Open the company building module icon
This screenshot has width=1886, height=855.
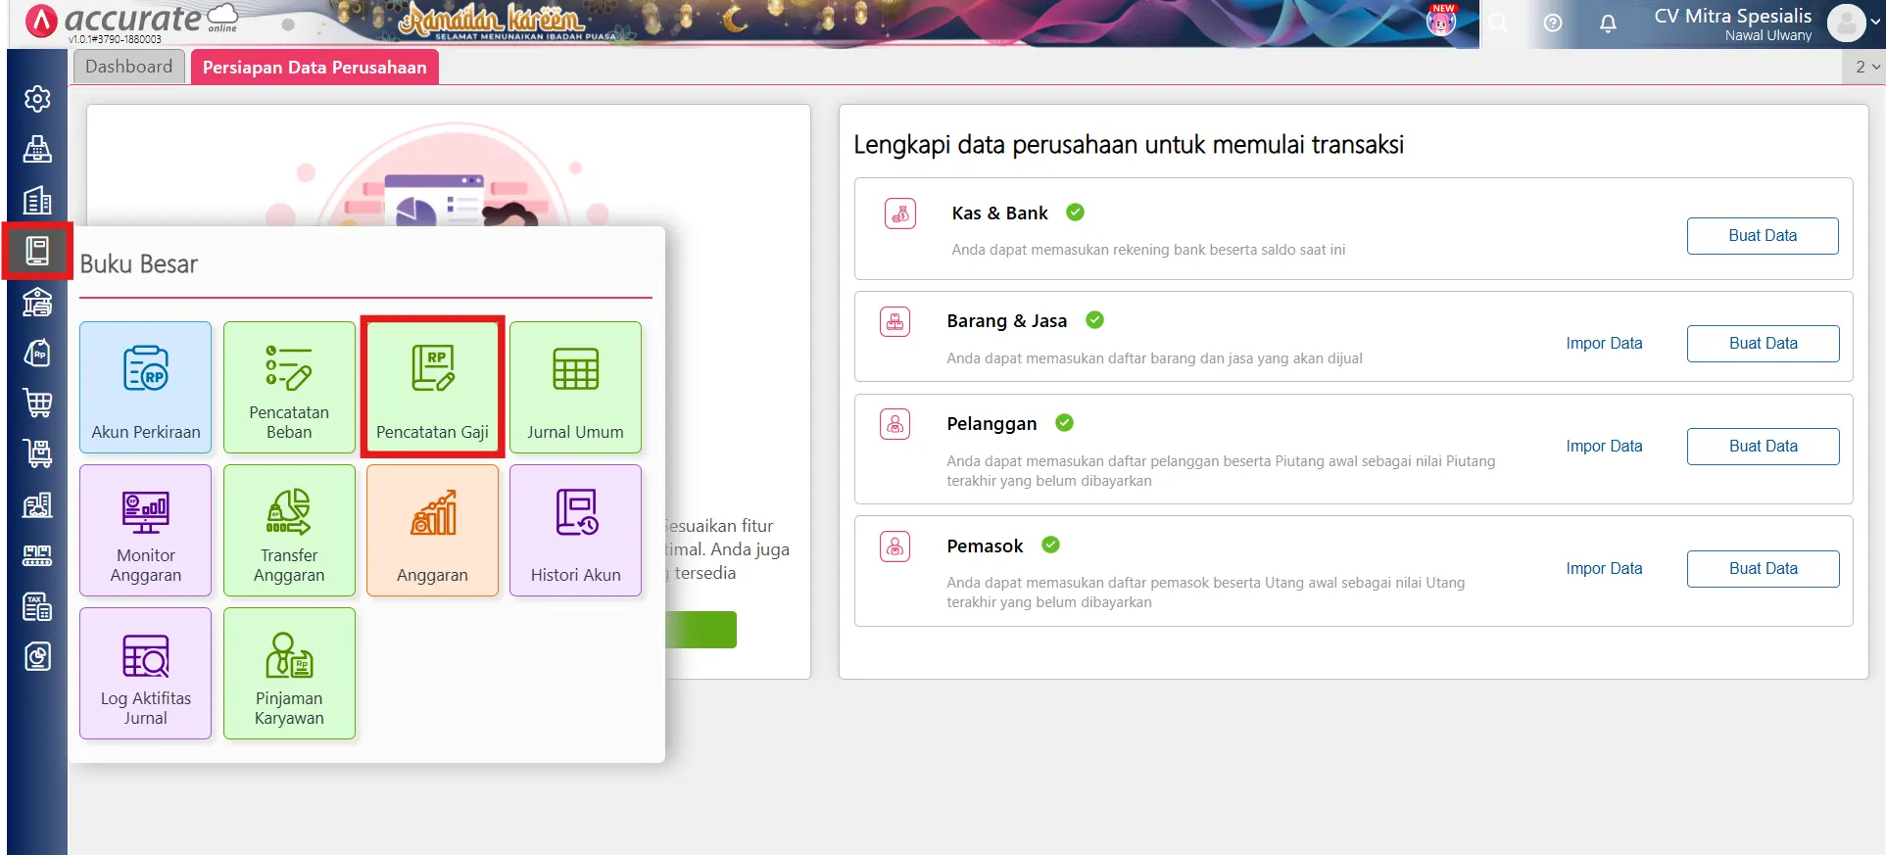point(37,201)
